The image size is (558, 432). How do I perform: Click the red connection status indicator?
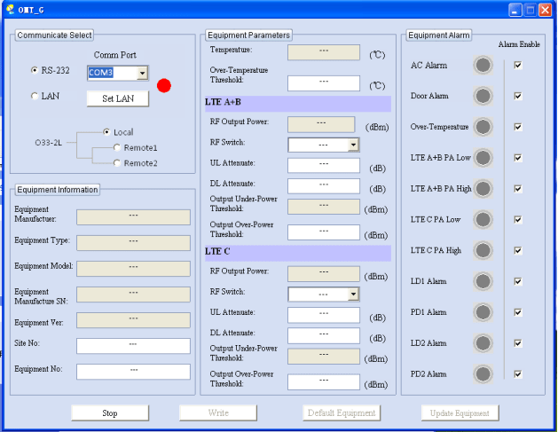[163, 85]
